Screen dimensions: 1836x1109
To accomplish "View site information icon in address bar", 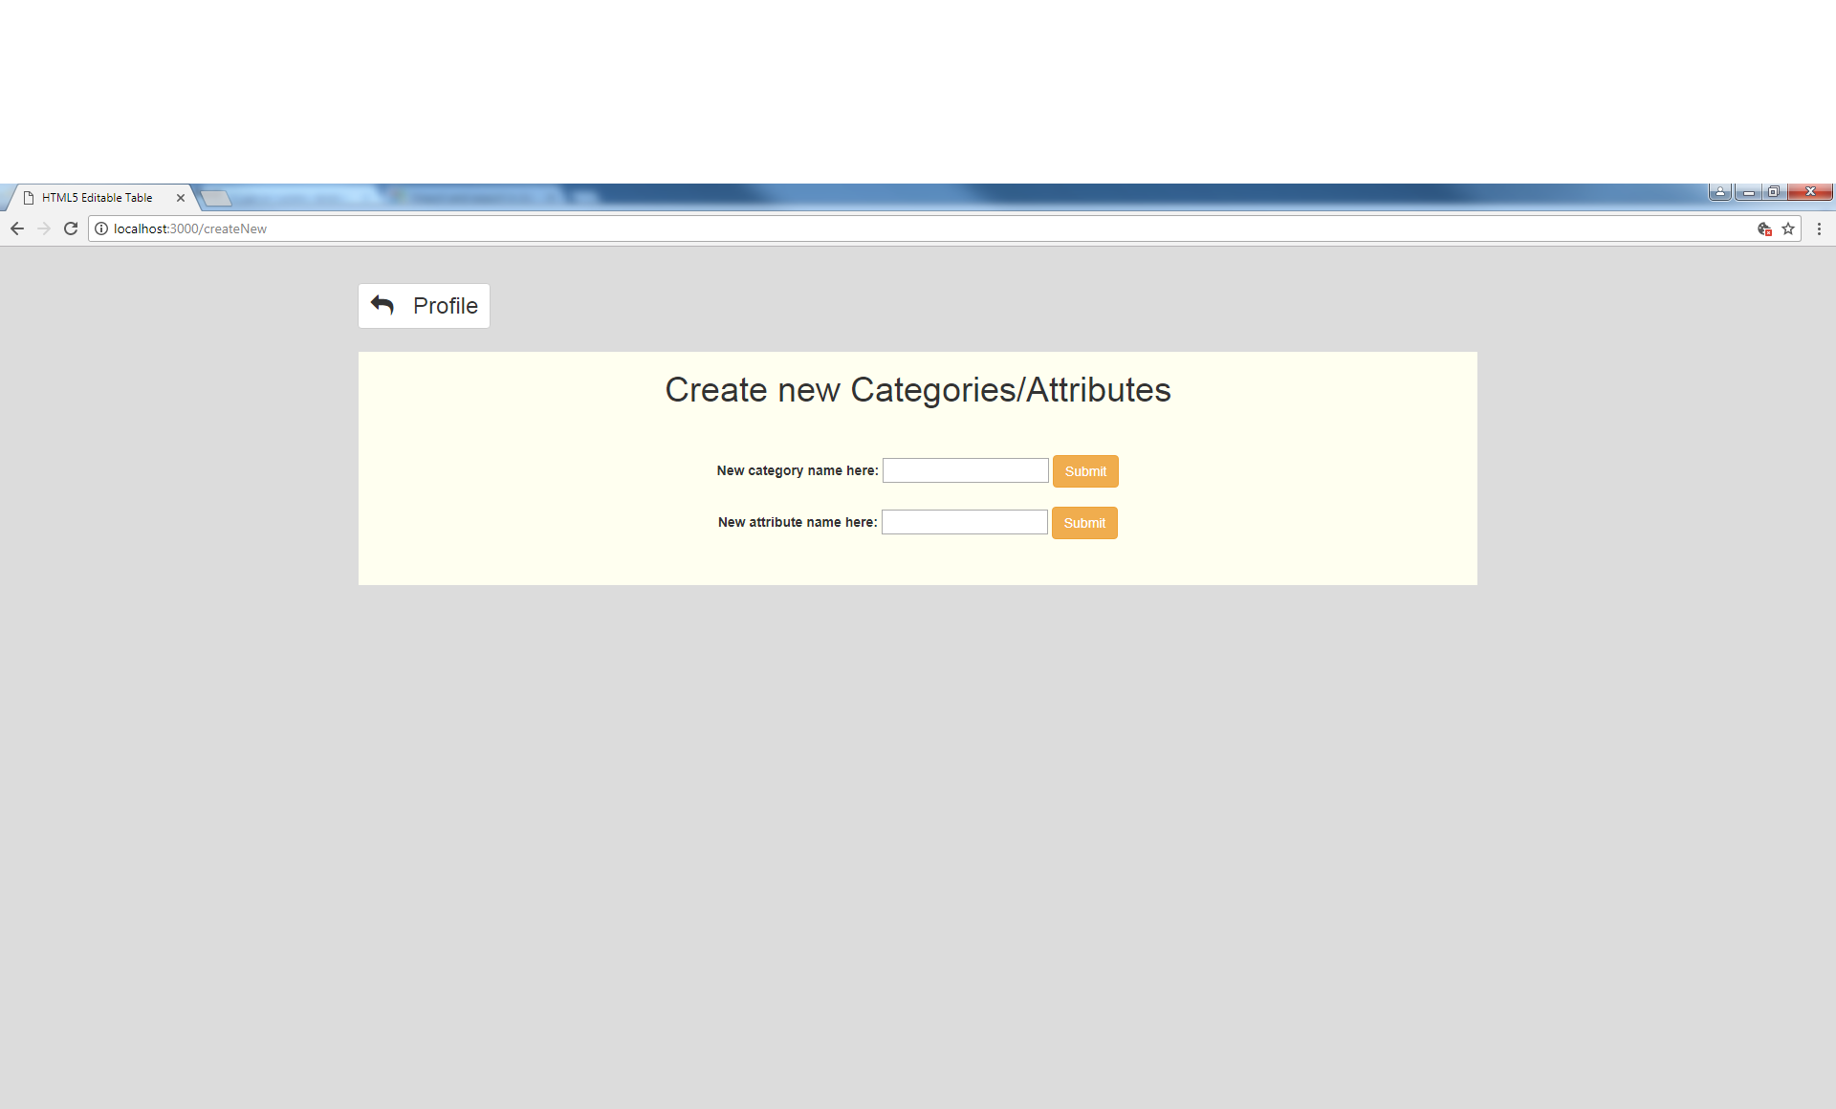I will pos(101,228).
